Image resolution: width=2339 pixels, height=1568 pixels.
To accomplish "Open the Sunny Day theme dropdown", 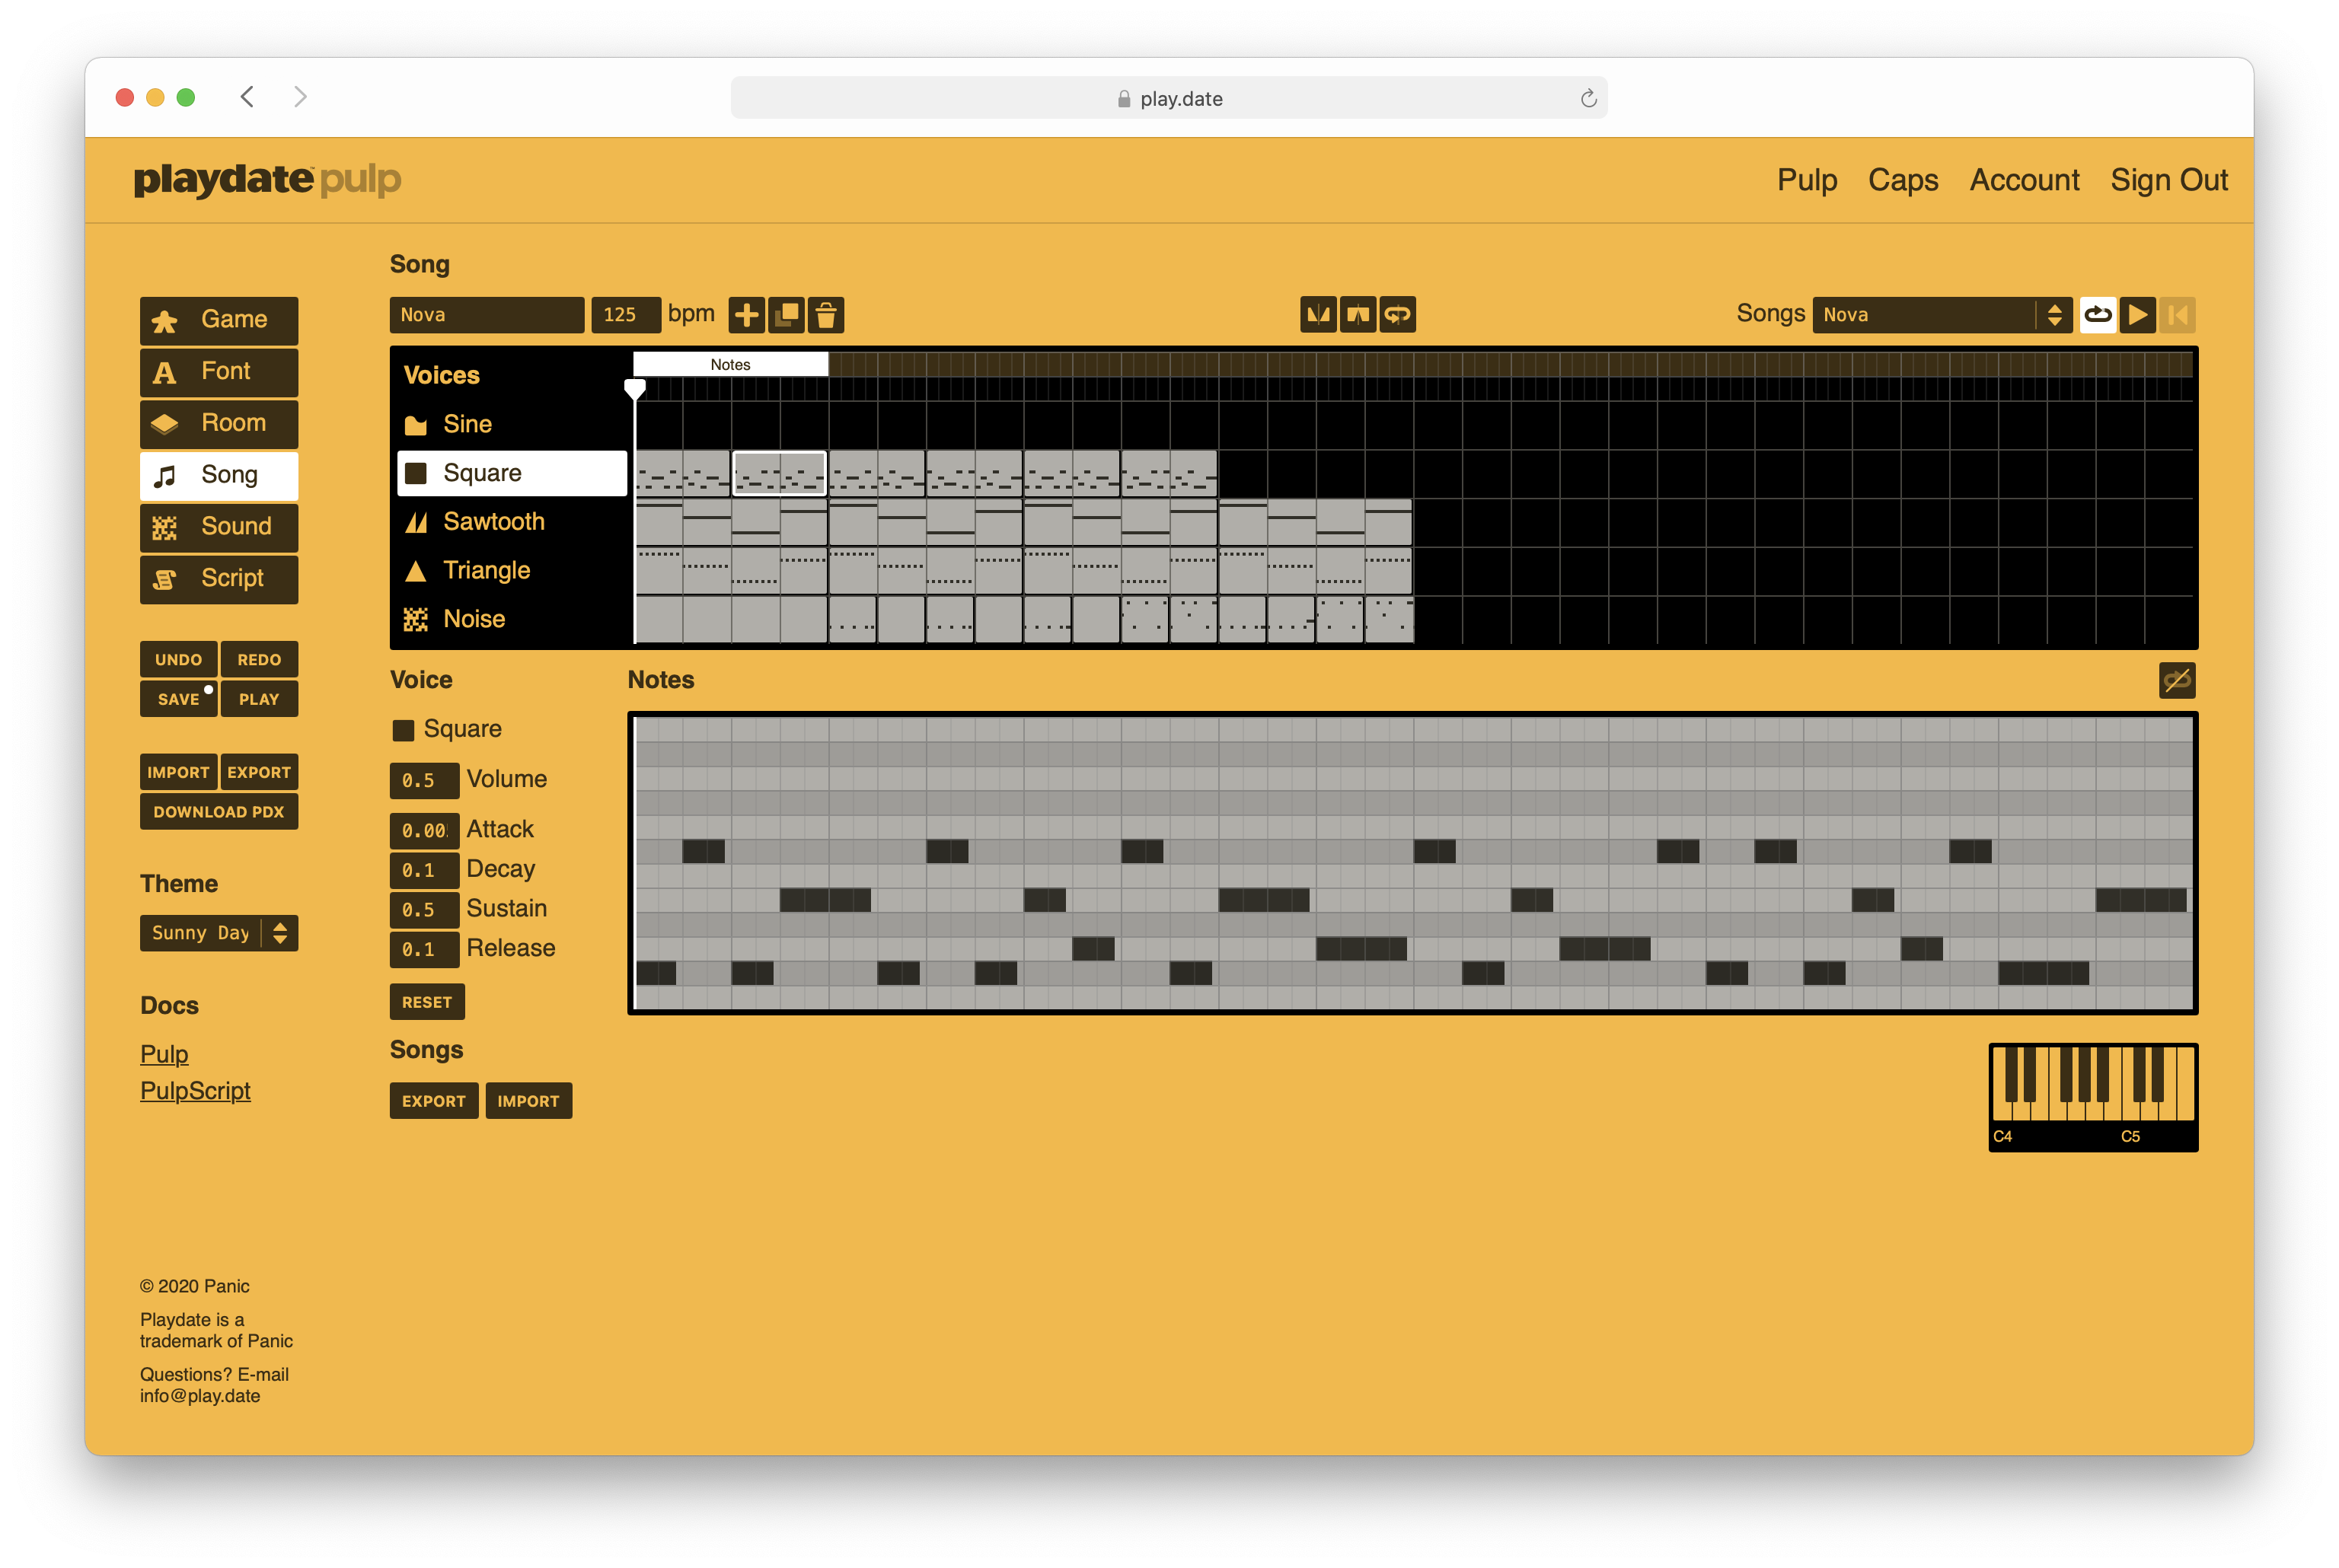I will 219,933.
